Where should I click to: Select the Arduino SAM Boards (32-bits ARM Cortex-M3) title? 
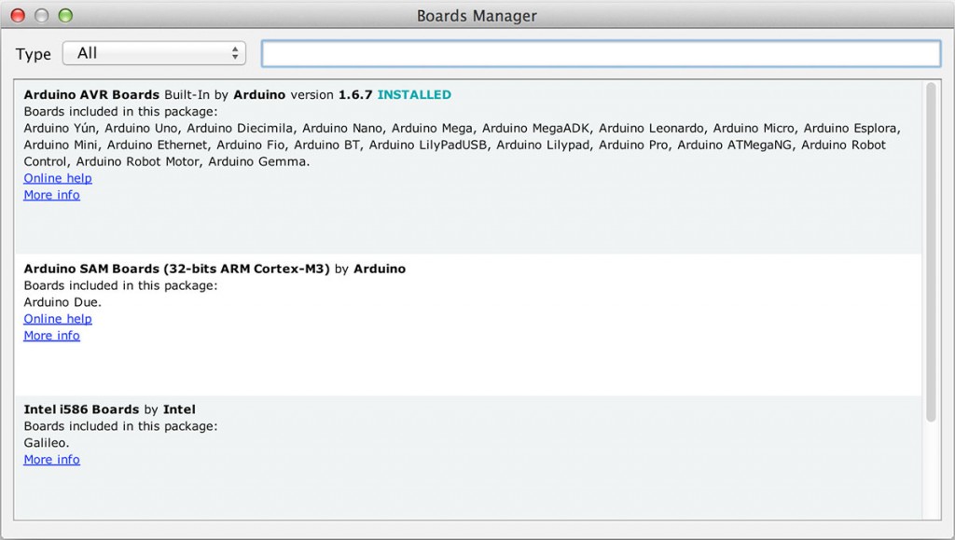(176, 270)
